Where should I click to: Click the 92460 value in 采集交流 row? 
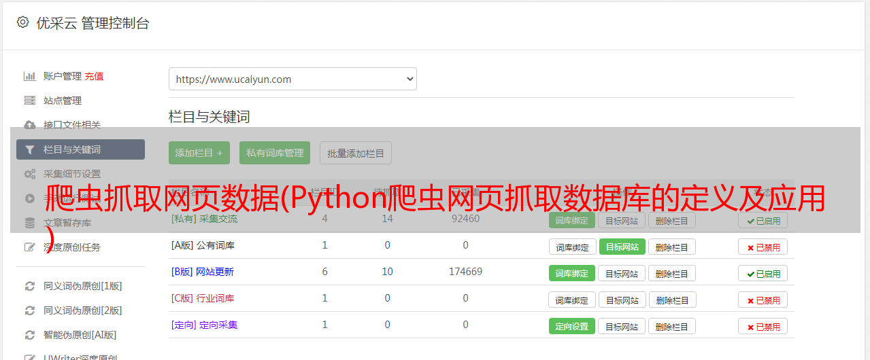click(x=465, y=219)
